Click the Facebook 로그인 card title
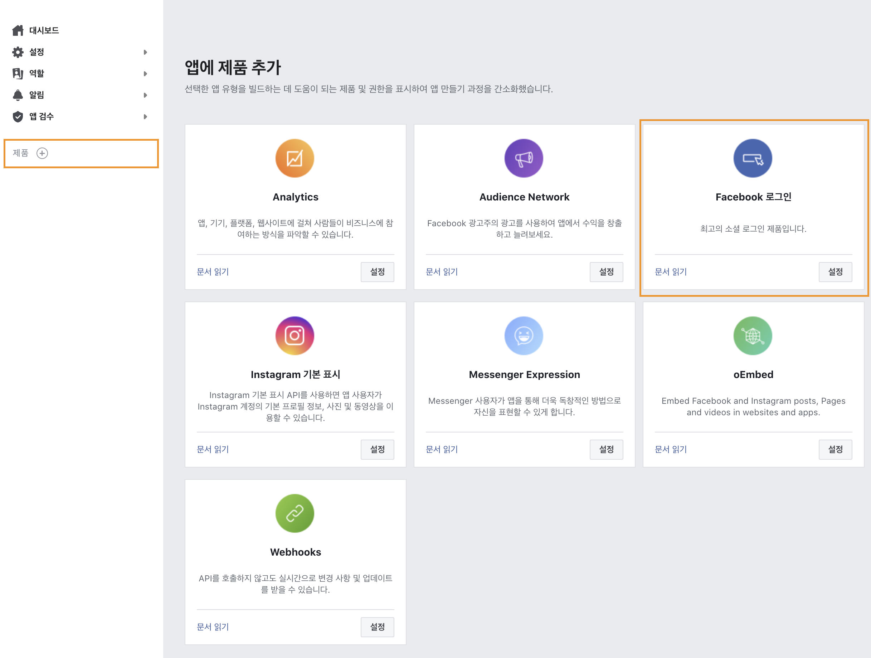The width and height of the screenshot is (871, 658). pos(753,197)
